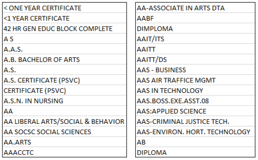Click 'A.S. CERTIFICATE (PSVC)' cell
The width and height of the screenshot is (258, 160).
pyautogui.click(x=64, y=80)
